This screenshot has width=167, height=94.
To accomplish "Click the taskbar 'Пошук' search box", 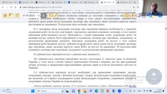I will (x=51, y=91).
